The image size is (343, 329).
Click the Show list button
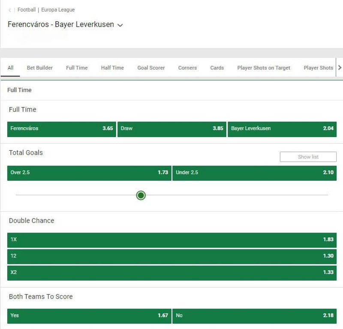[308, 157]
